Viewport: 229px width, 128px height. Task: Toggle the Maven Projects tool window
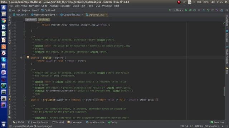pyautogui.click(x=227, y=55)
